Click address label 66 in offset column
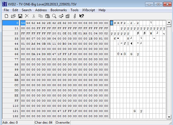Image resolution: width=173 pixels, height=125 pixels. (11, 54)
